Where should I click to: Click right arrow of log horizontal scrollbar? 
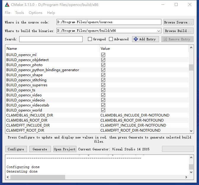tap(186, 177)
